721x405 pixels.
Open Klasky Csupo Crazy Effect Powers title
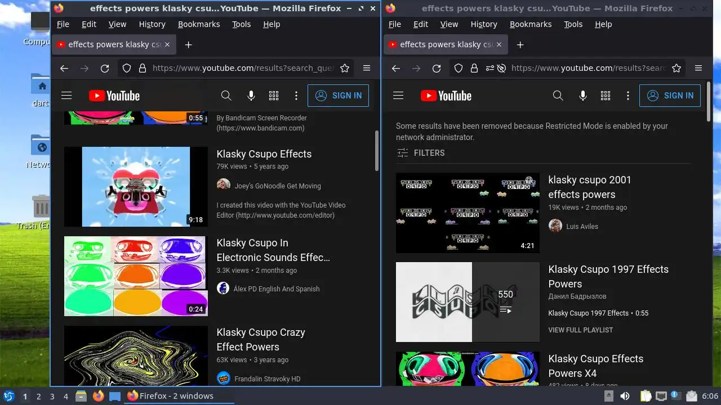coord(261,340)
